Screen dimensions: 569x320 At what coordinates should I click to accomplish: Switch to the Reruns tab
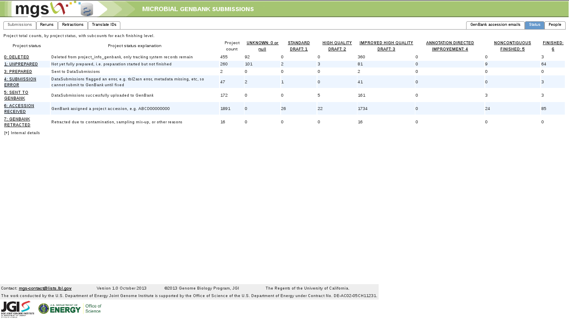tap(47, 25)
